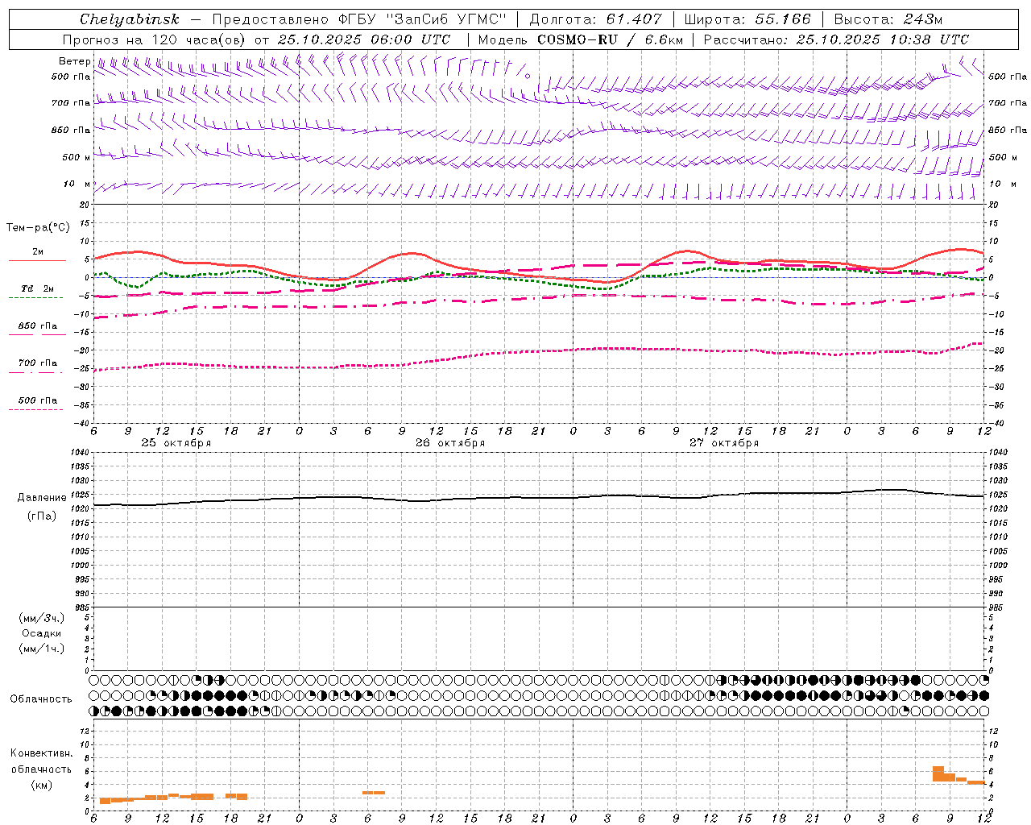Click the 'Рассчитано: 25.10.2025 10:38 UTC' timestamp
The width and height of the screenshot is (1031, 825).
(836, 39)
